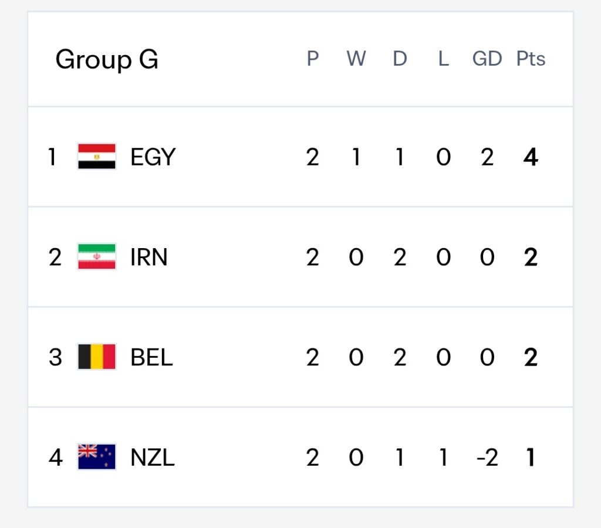Open the IRN team row
Image resolution: width=601 pixels, height=528 pixels.
click(x=300, y=257)
